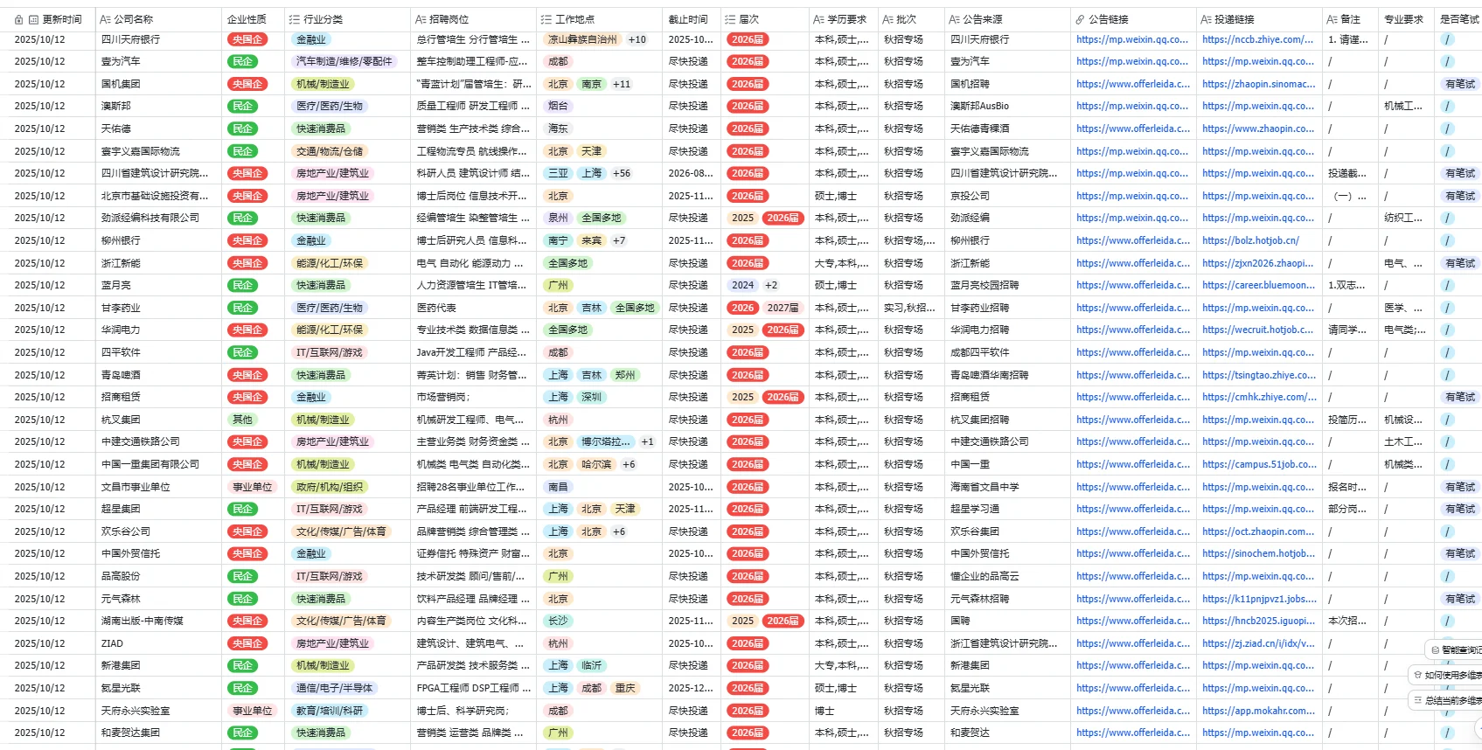This screenshot has width=1482, height=750.
Task: Open 公告链接 URL in 四川天府银行 row
Action: coord(1132,39)
